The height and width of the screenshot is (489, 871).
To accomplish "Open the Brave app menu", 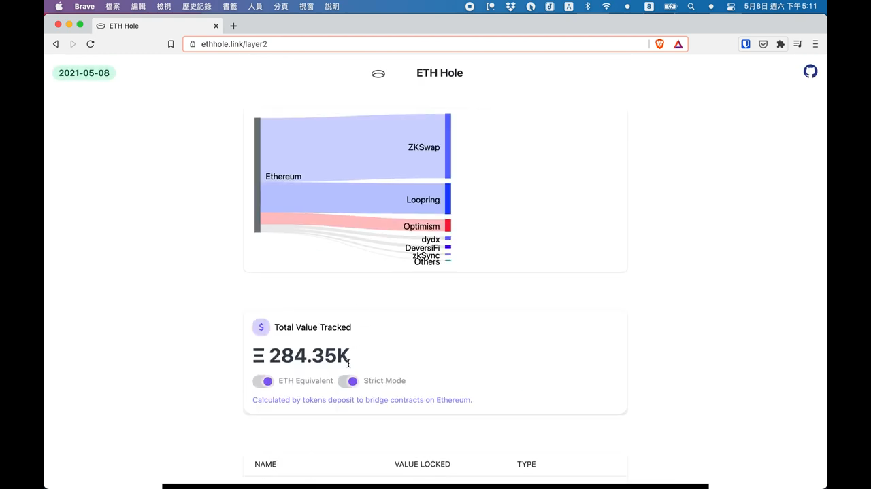I will pyautogui.click(x=84, y=6).
